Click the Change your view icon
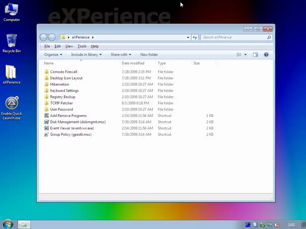Viewport: 306px width, 229px height. click(x=239, y=55)
